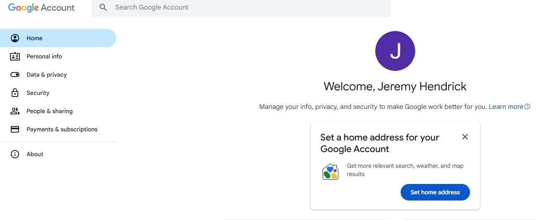Click the Personal info ID card icon

click(15, 56)
